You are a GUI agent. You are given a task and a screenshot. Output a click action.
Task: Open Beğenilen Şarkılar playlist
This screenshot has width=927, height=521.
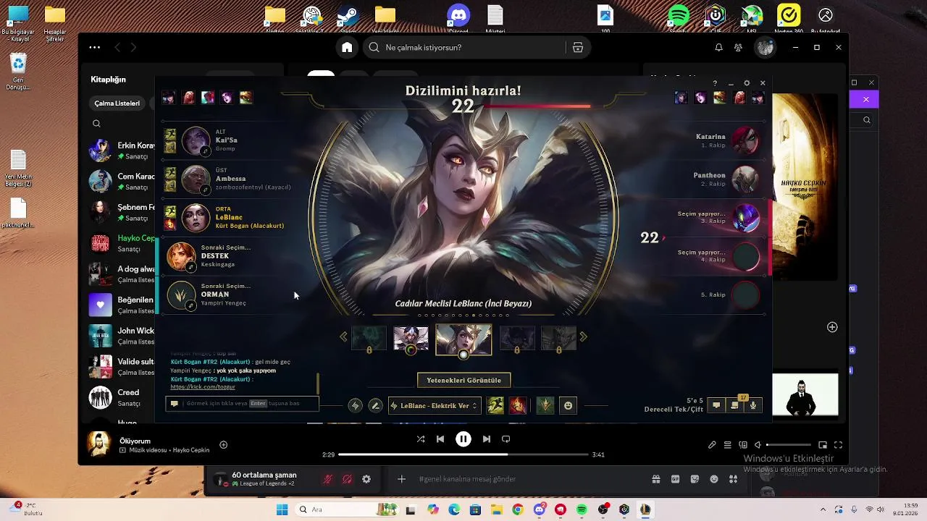(x=122, y=305)
